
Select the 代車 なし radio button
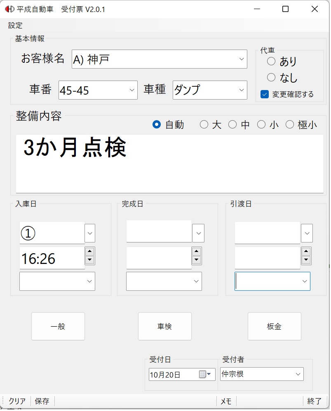[x=271, y=77]
